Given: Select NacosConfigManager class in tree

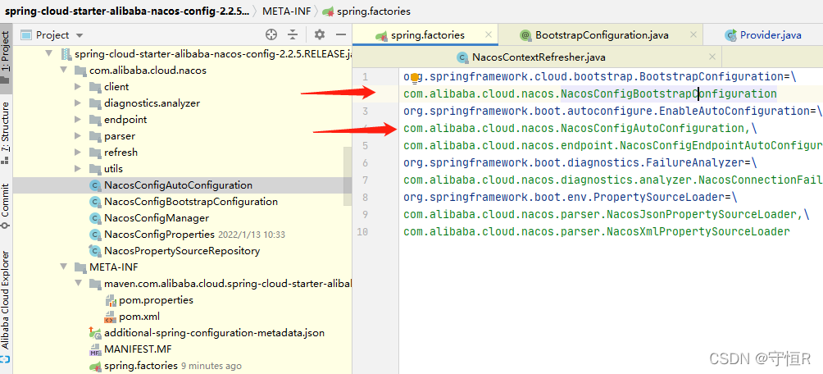Looking at the screenshot, I should pyautogui.click(x=157, y=218).
